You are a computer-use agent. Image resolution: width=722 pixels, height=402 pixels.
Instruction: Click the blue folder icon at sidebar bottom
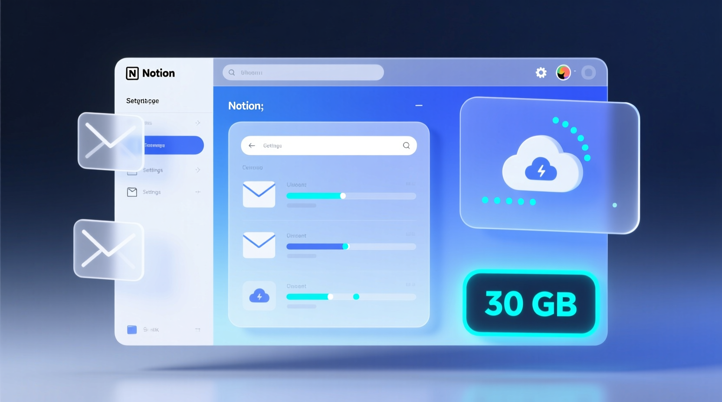[x=132, y=330]
